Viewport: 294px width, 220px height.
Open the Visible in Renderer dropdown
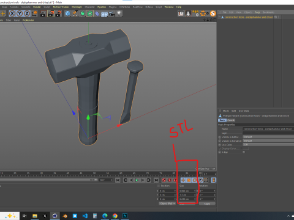click(x=268, y=141)
